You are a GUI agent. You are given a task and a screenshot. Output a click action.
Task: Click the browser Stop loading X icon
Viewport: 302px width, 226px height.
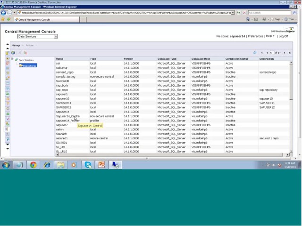pyautogui.click(x=244, y=13)
